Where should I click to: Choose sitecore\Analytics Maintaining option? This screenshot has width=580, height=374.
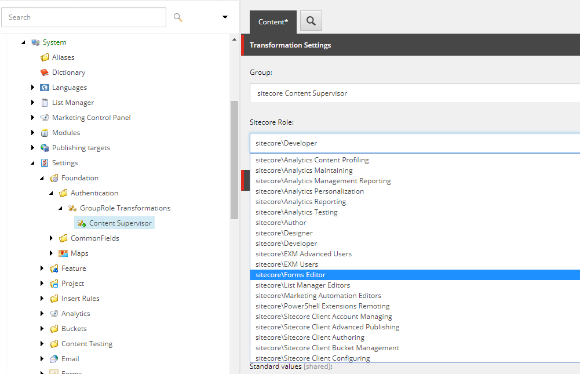(415, 170)
